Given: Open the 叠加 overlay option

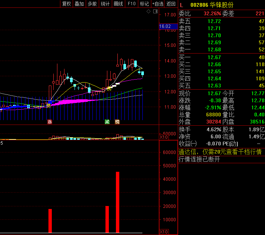Looking at the screenshot, I should 79,4.
